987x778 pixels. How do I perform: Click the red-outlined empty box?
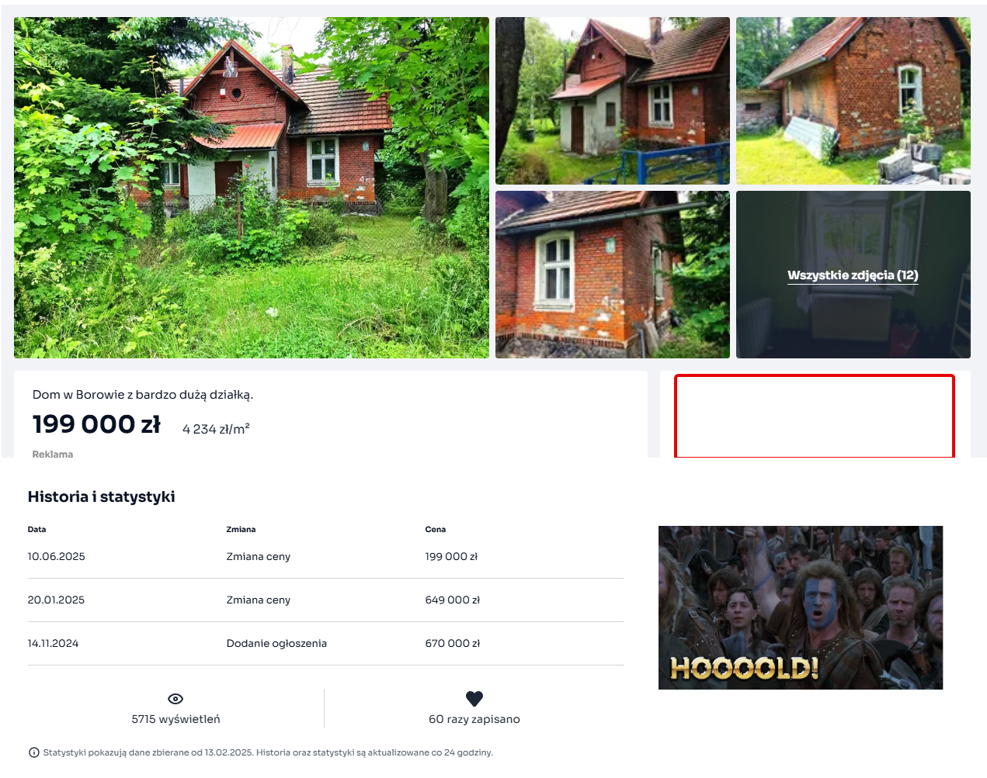click(815, 417)
